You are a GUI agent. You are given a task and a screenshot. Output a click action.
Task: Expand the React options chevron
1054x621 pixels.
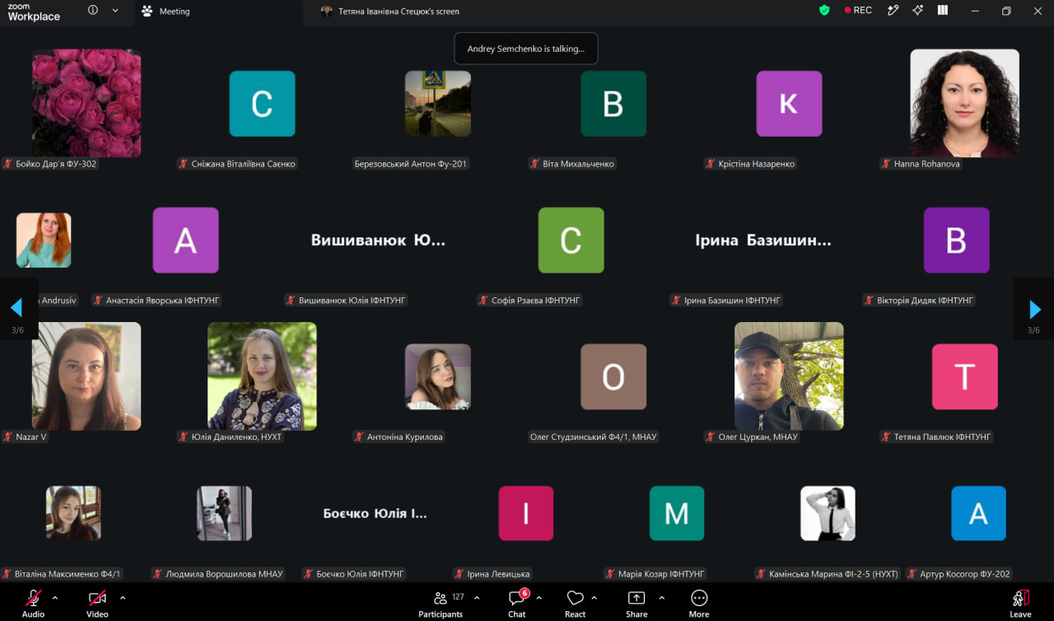pyautogui.click(x=594, y=597)
